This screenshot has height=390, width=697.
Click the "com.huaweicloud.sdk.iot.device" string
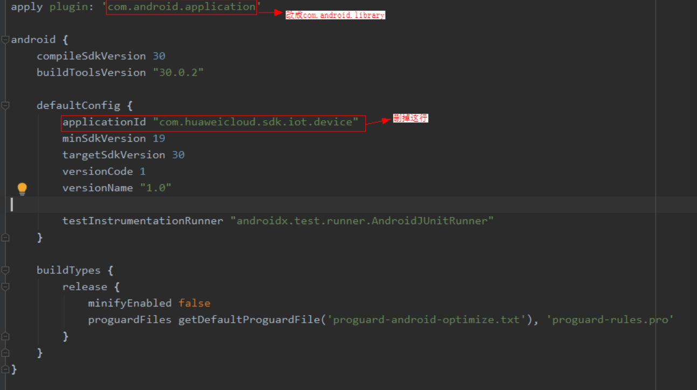tap(255, 122)
